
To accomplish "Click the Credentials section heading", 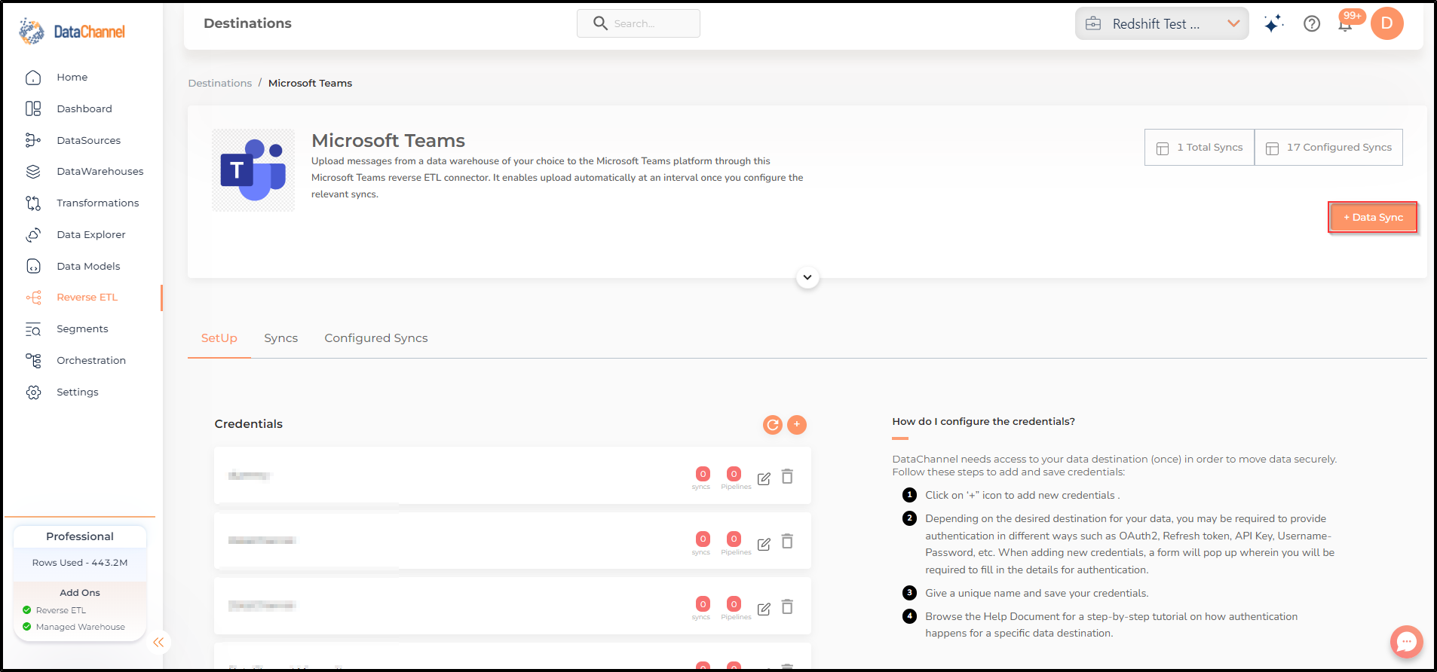I will pos(248,424).
